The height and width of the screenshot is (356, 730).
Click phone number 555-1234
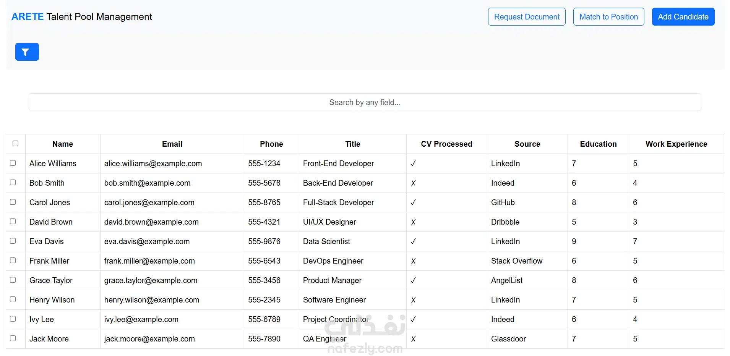264,163
